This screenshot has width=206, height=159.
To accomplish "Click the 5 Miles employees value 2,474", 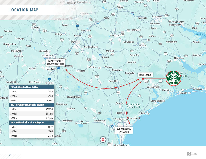I will (50, 136).
